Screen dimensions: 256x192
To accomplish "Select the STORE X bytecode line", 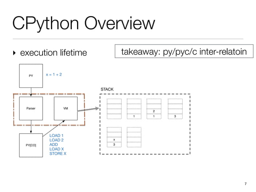I will pyautogui.click(x=58, y=154).
